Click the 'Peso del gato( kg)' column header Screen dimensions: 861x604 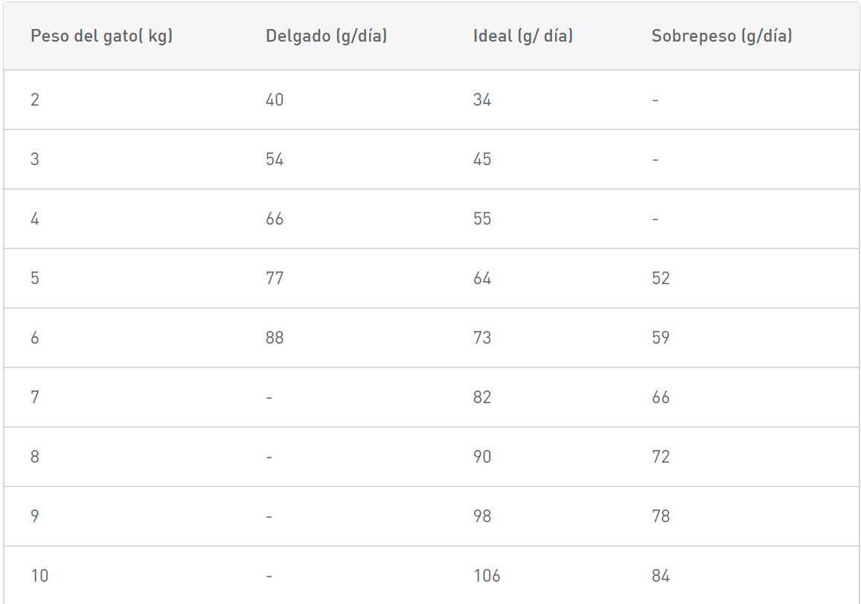[102, 36]
